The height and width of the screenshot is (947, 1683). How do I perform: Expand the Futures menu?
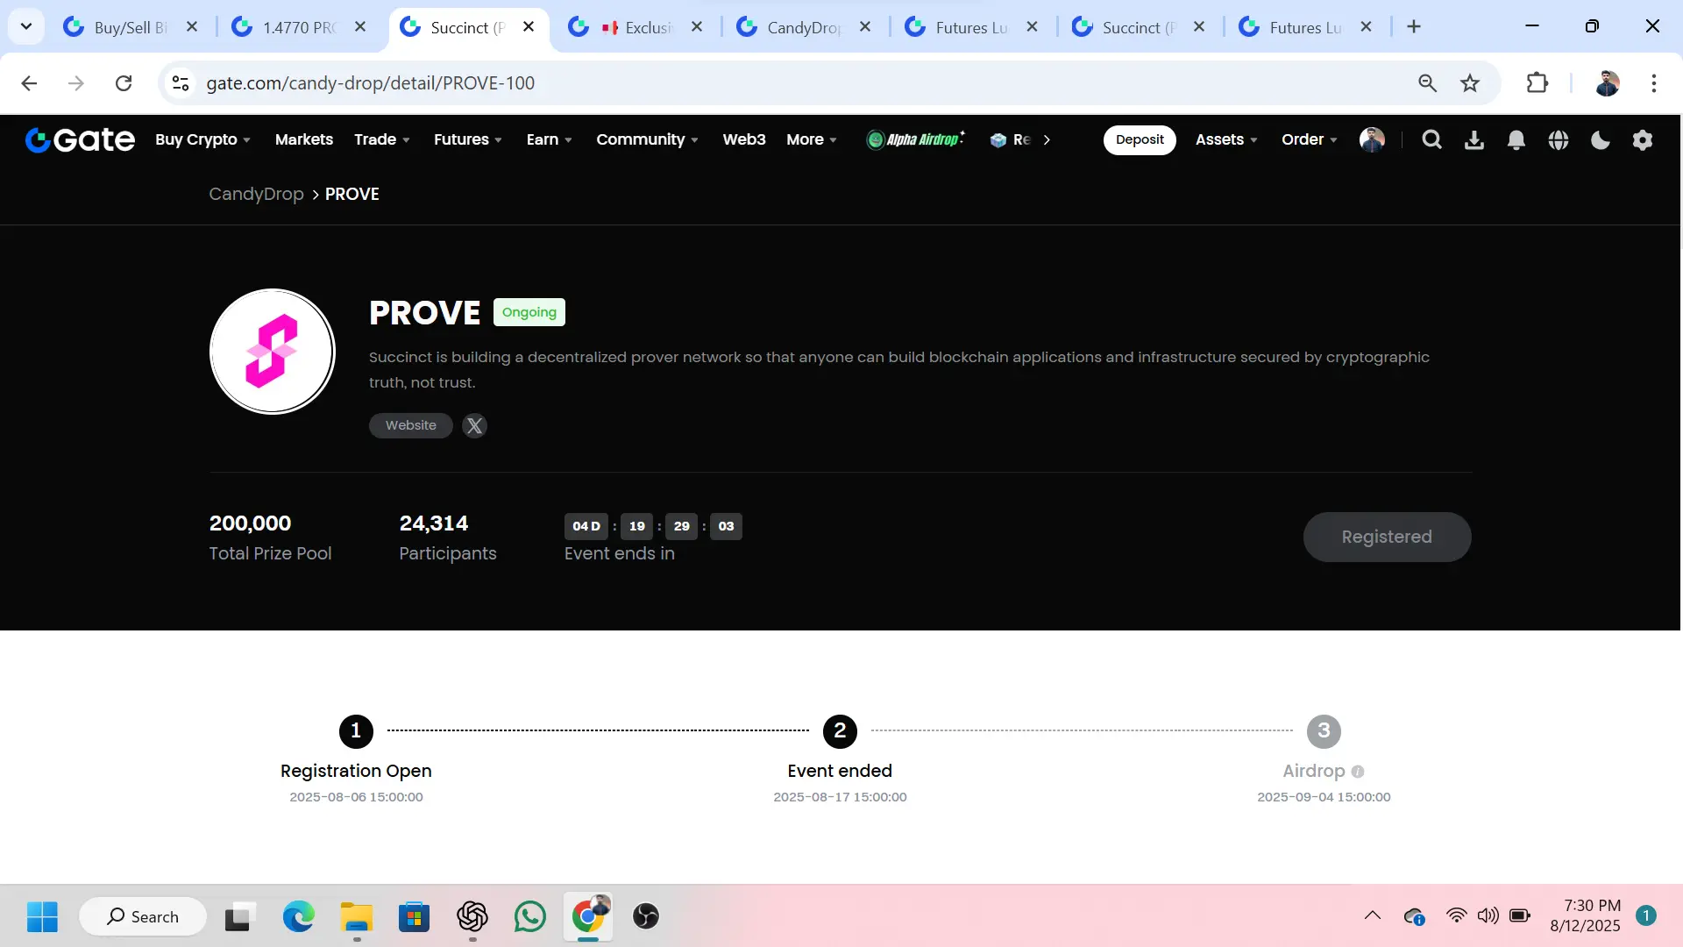click(x=468, y=139)
